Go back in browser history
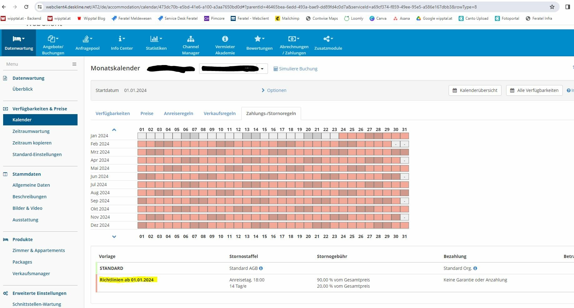The height and width of the screenshot is (308, 574). 4,7
